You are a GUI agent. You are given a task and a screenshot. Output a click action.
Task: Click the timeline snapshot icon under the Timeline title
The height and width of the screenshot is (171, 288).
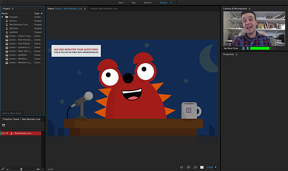pyautogui.click(x=4, y=125)
